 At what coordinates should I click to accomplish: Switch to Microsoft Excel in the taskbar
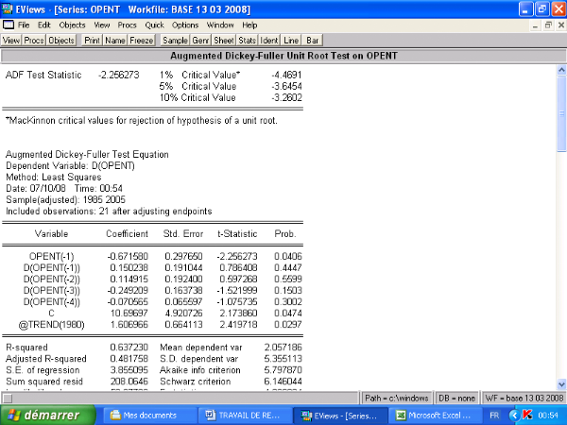click(x=430, y=416)
